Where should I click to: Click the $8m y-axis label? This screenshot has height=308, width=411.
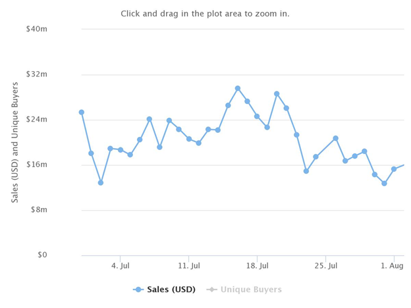tap(39, 210)
